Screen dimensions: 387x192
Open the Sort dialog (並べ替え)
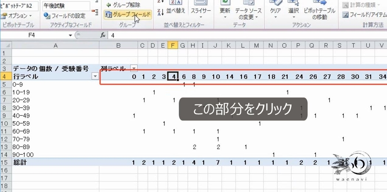tap(176, 8)
